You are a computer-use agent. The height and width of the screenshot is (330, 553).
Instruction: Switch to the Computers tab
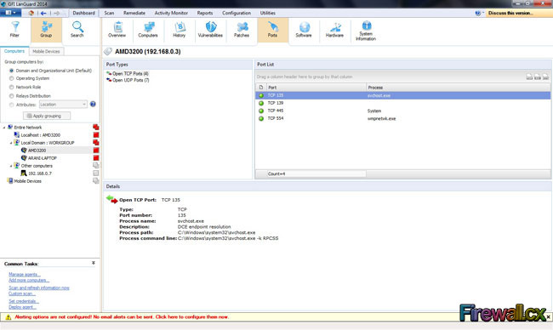pos(14,51)
